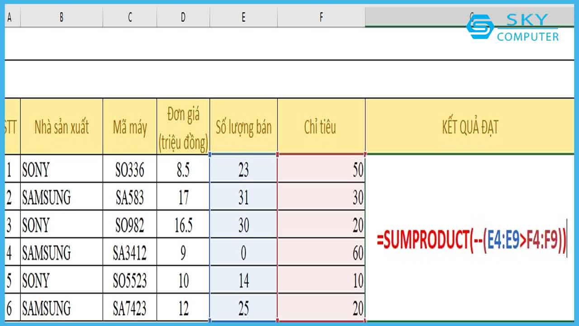Viewport: 579px width, 326px height.
Task: Click quantity sold cell 23
Action: (244, 169)
